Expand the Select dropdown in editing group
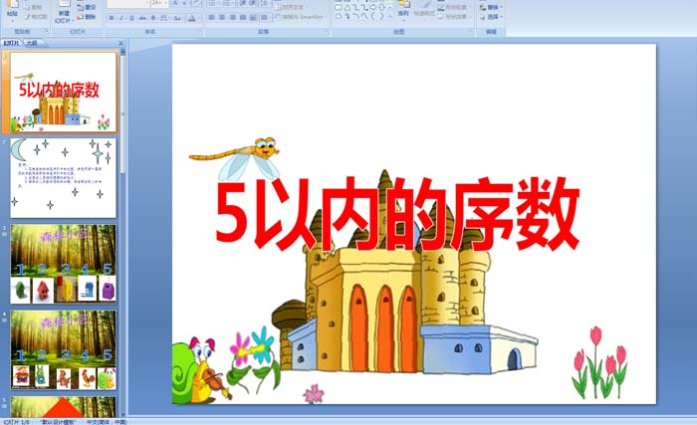The image size is (697, 425). point(494,16)
